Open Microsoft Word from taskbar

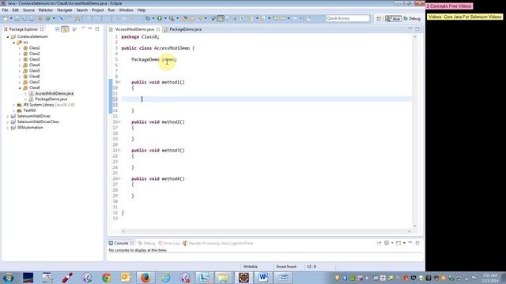263,278
